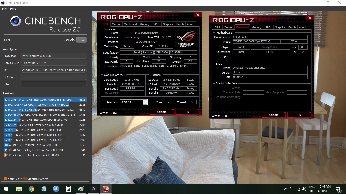This screenshot has width=346, height=194.
Task: Open qBittorrent from the taskbar
Action: (56, 189)
